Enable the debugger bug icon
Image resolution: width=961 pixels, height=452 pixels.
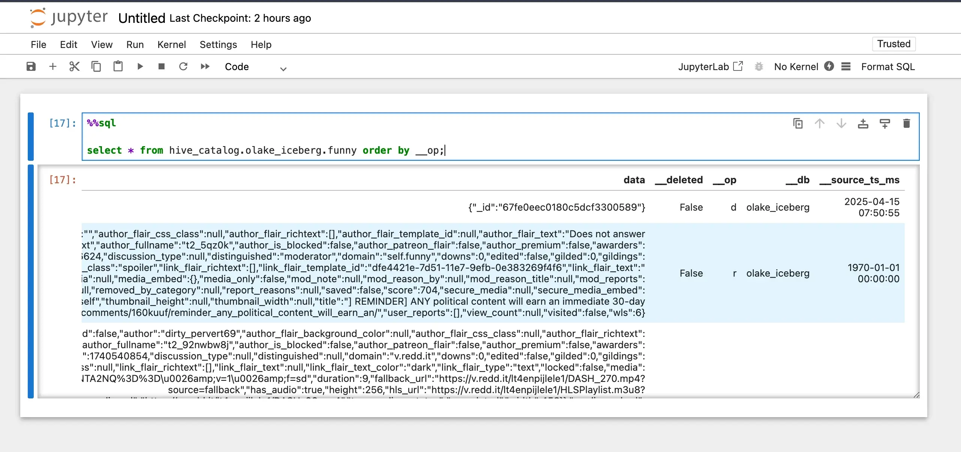coord(759,67)
